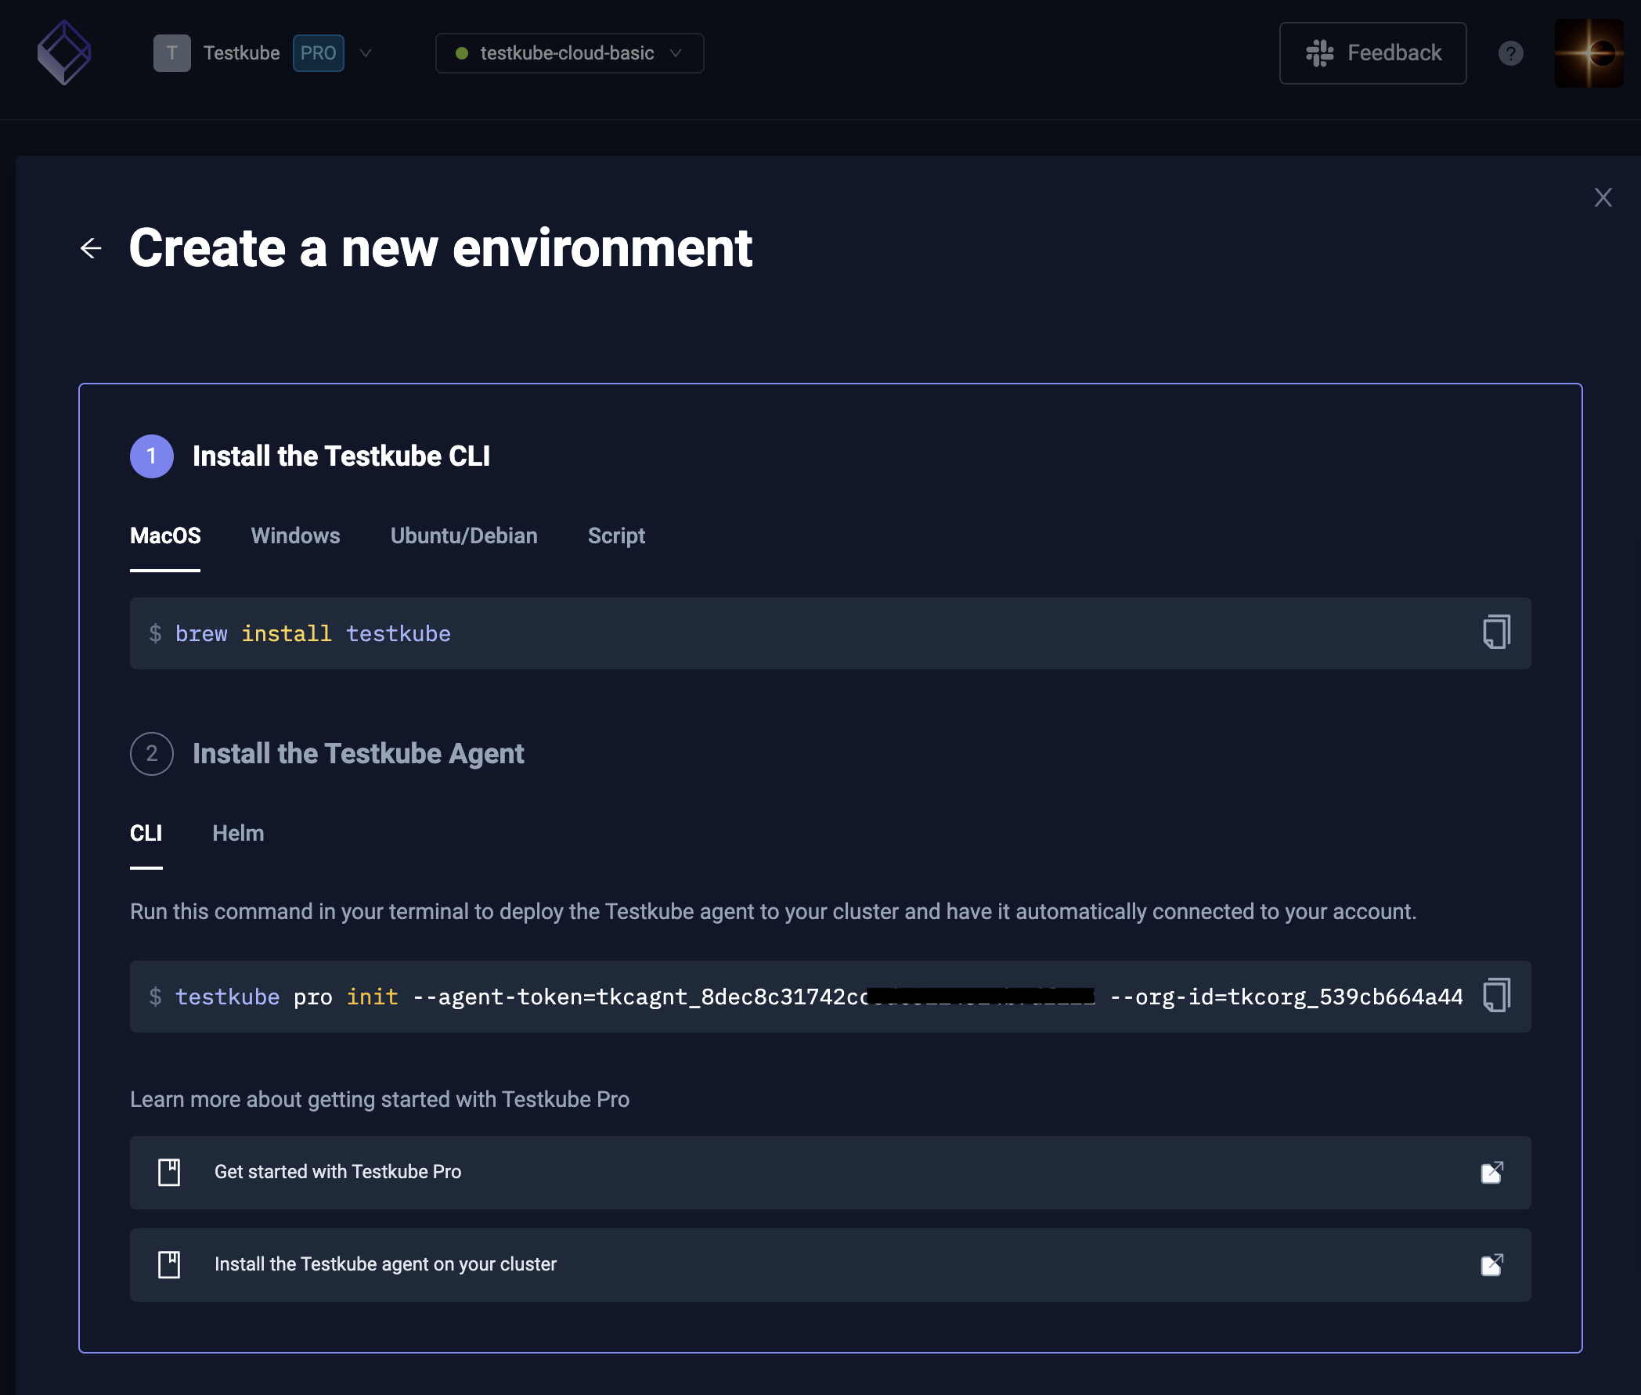This screenshot has height=1395, width=1641.
Task: Switch to the Helm tab
Action: point(236,833)
